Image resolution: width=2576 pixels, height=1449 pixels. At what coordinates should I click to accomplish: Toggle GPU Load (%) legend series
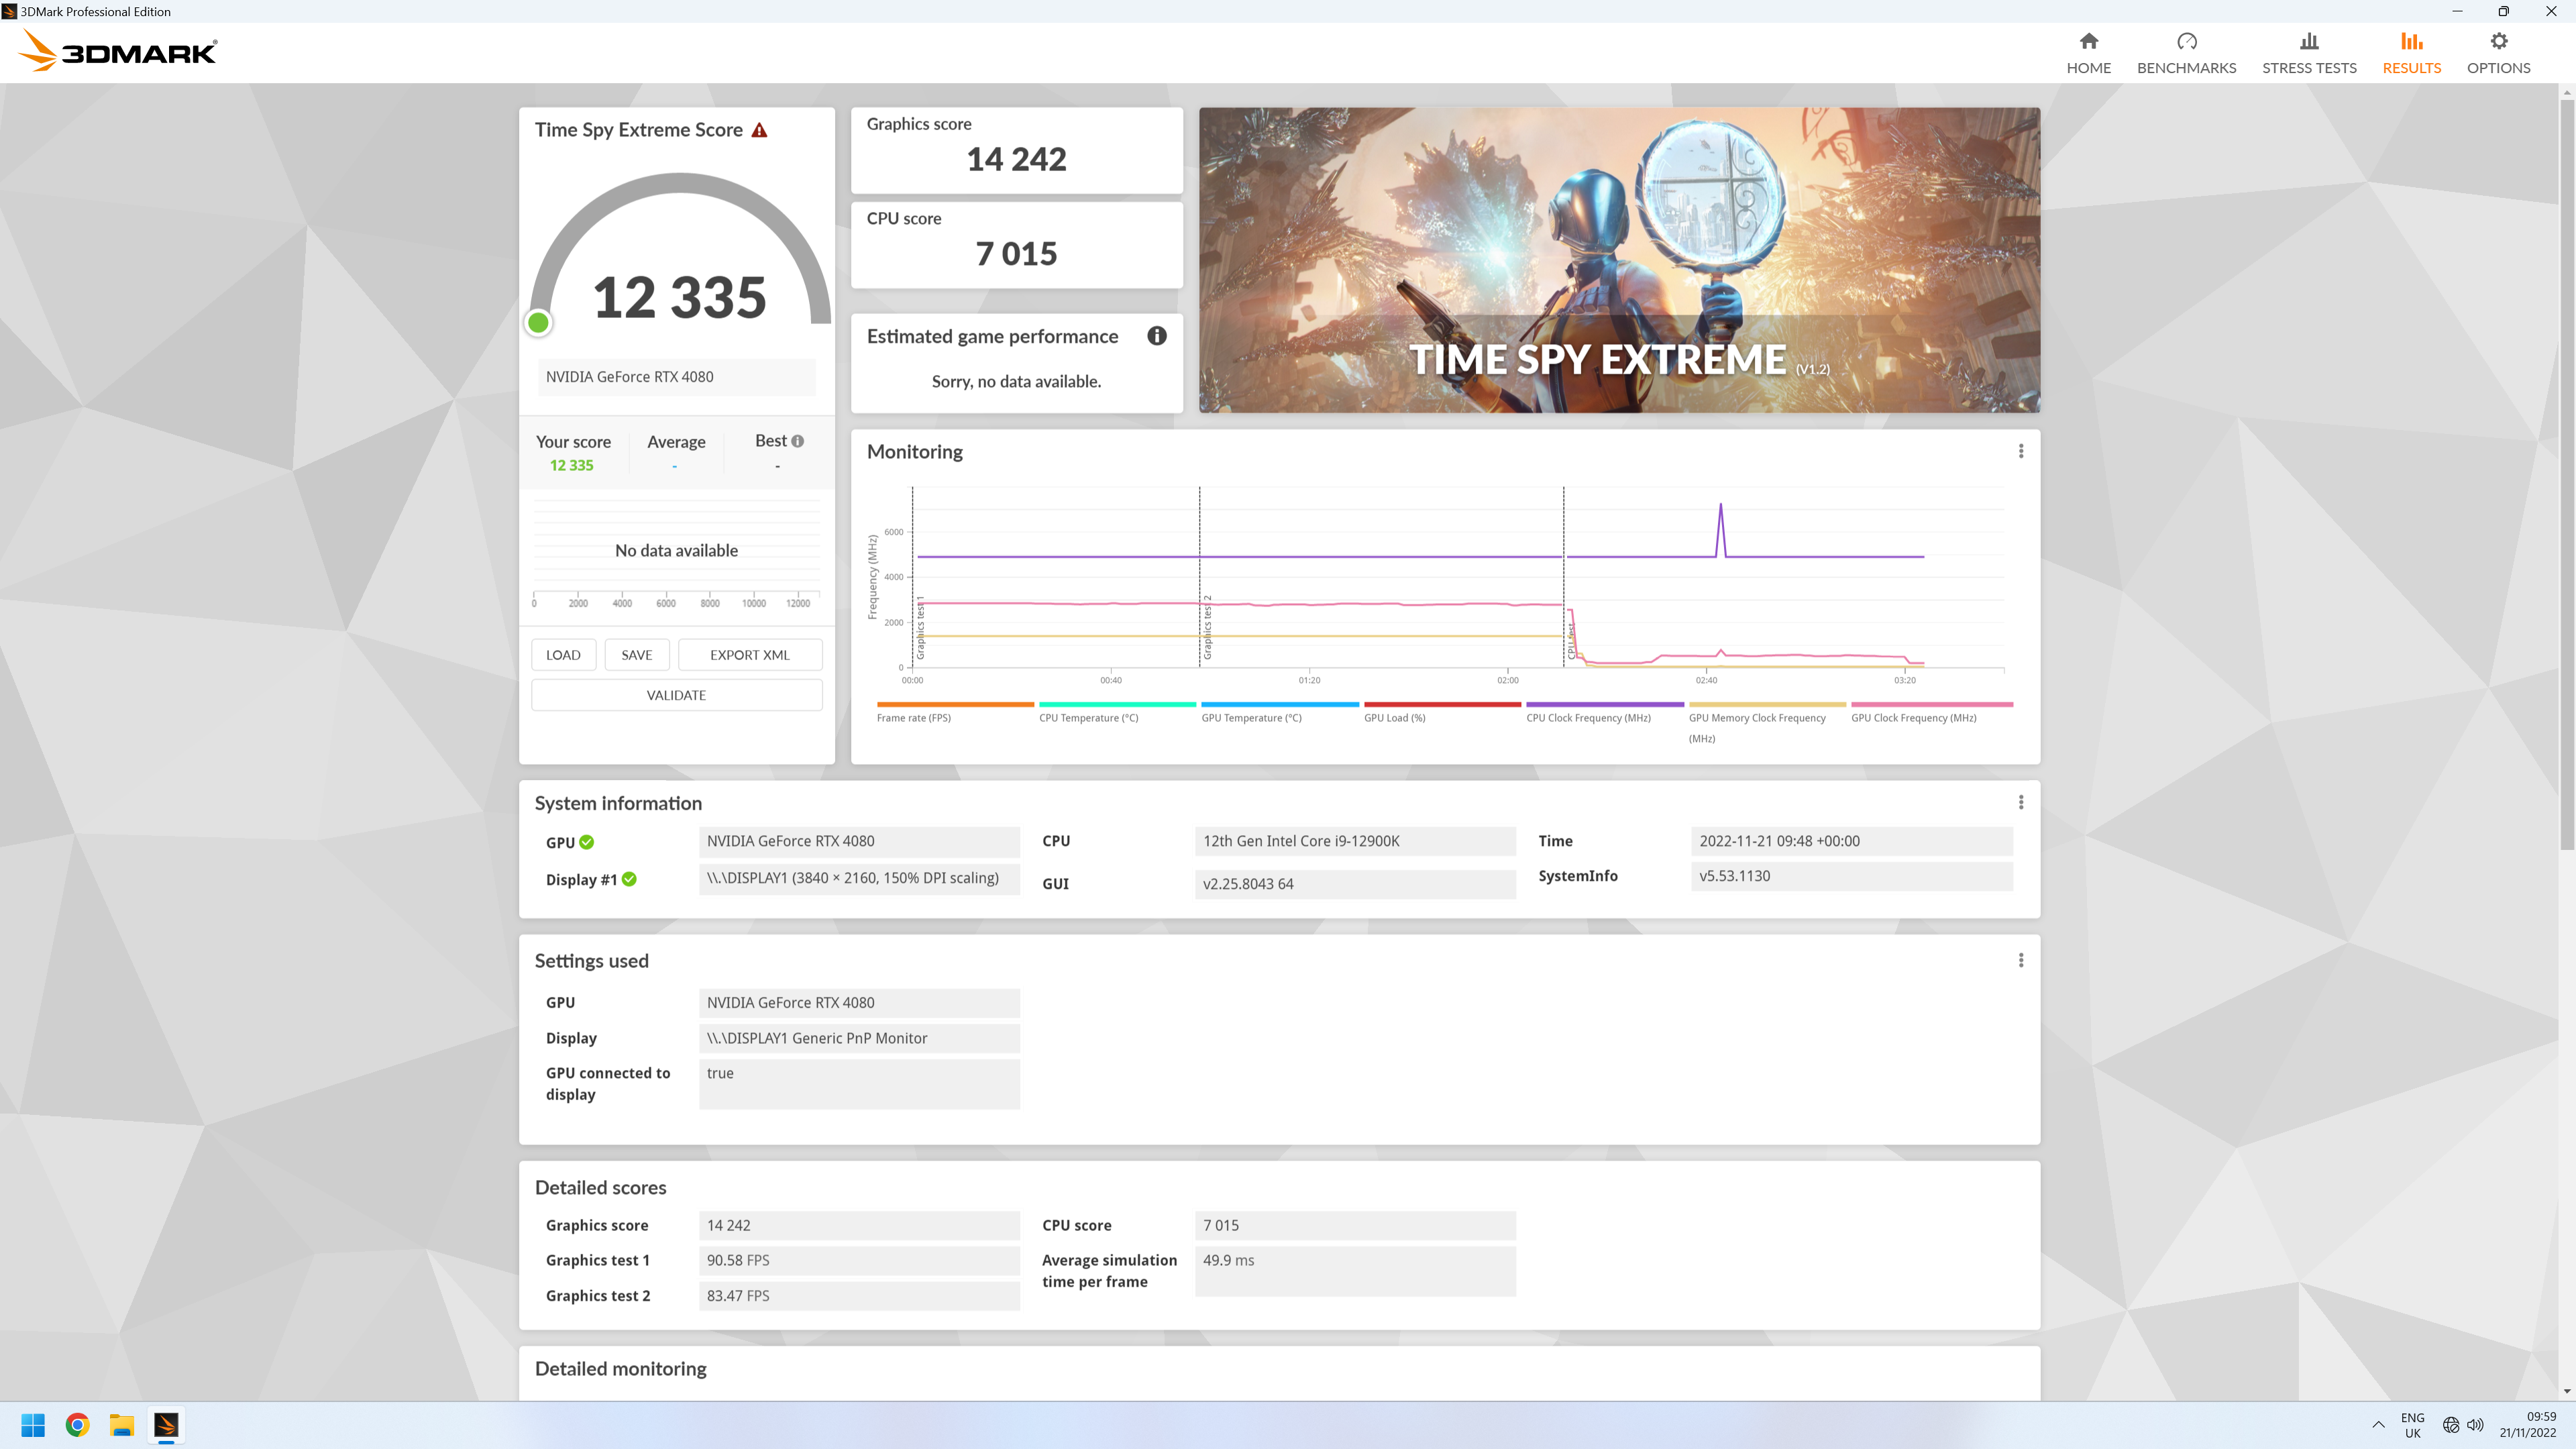click(x=1394, y=717)
